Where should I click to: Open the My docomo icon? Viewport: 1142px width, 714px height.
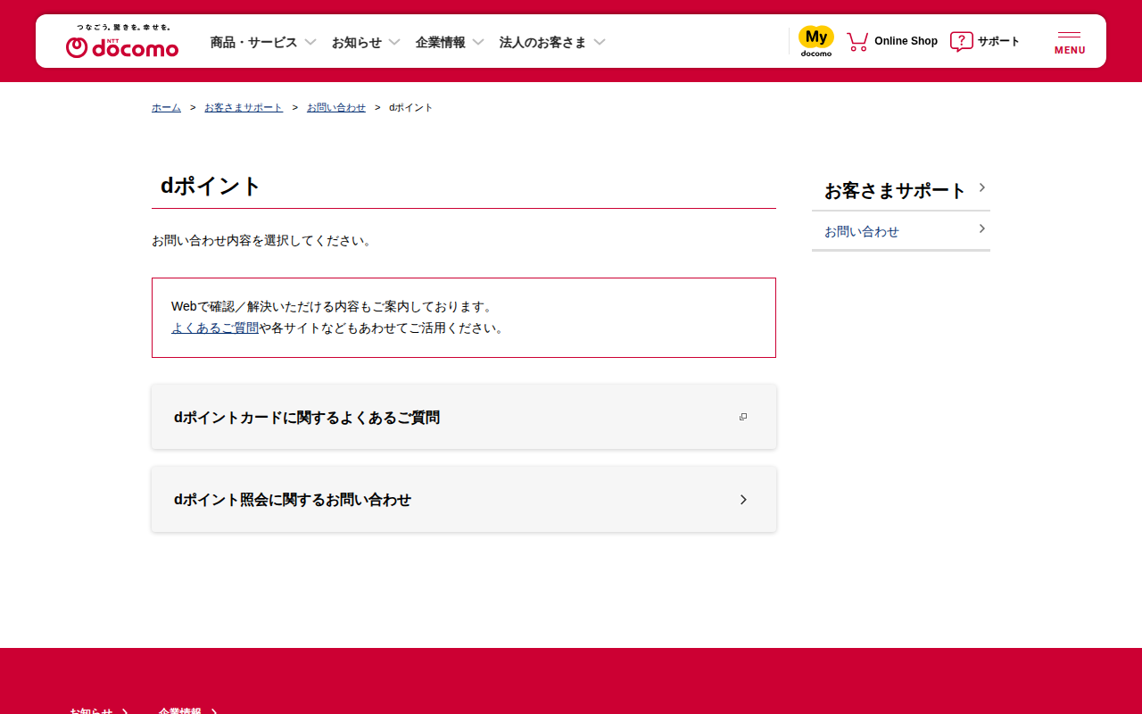pos(816,41)
